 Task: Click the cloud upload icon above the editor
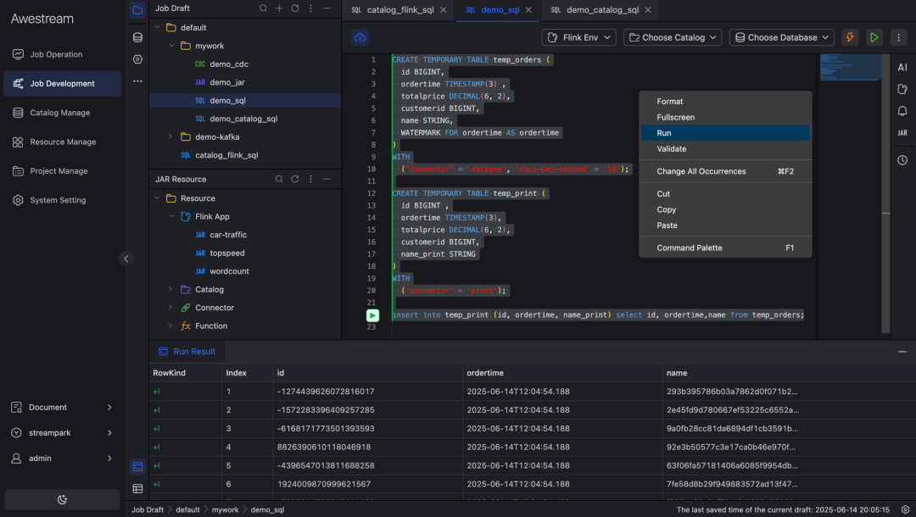(360, 37)
